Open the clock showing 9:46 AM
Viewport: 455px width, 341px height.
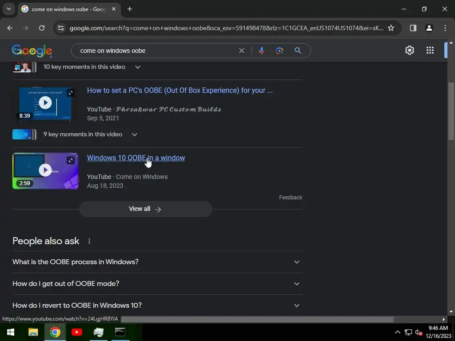click(x=438, y=332)
